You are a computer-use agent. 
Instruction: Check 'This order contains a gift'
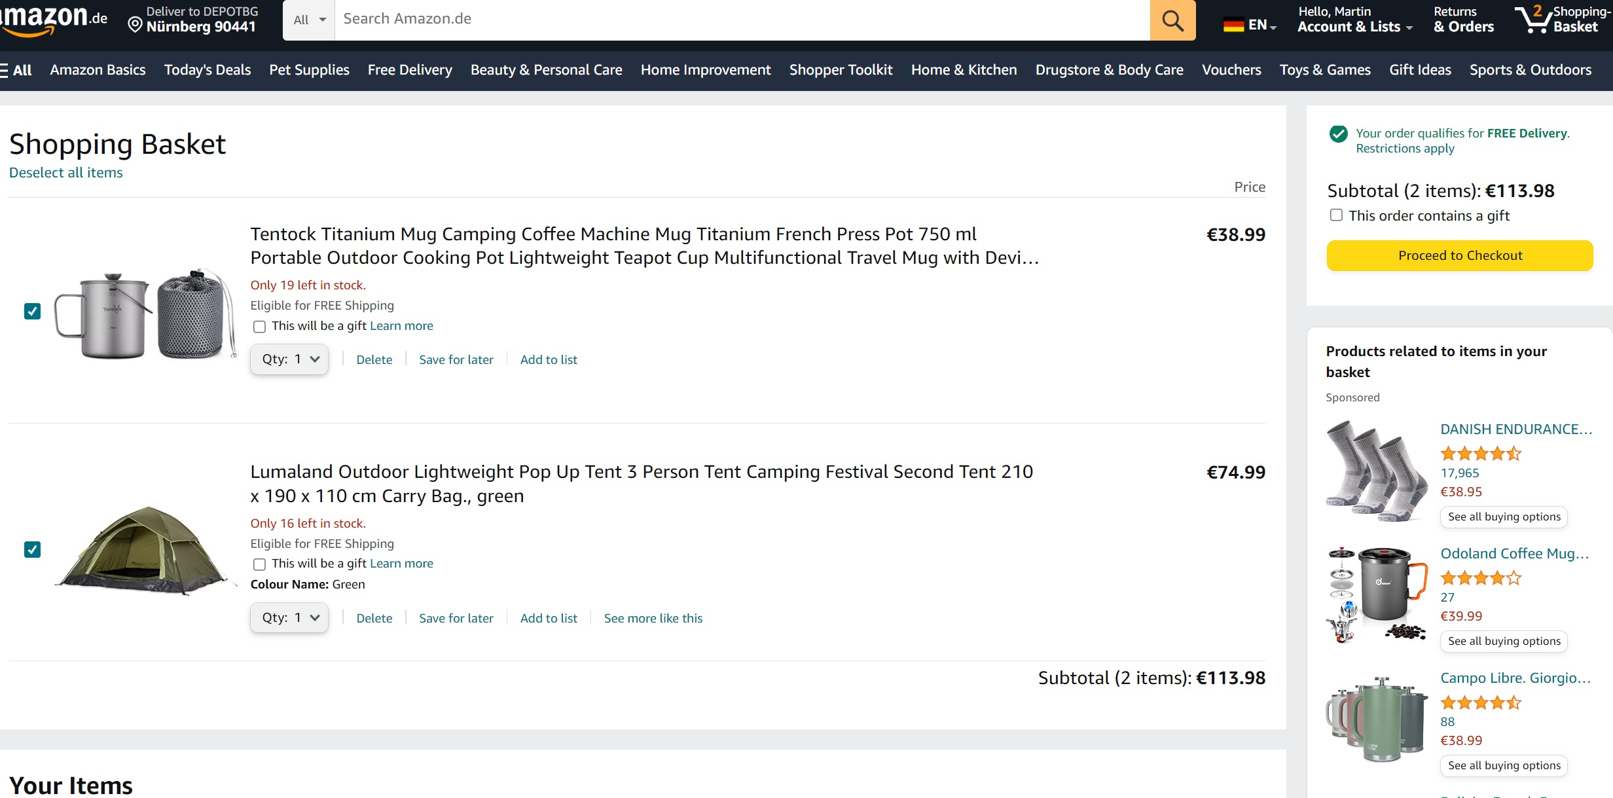[1336, 215]
